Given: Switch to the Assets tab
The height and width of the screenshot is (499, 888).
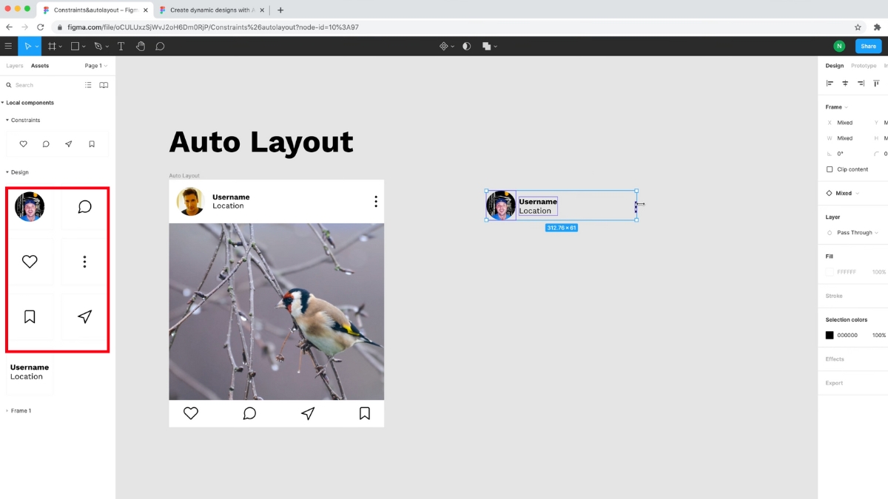Looking at the screenshot, I should [40, 66].
